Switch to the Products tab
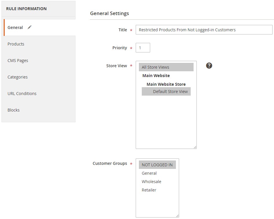This screenshot has height=219, width=274. [16, 44]
